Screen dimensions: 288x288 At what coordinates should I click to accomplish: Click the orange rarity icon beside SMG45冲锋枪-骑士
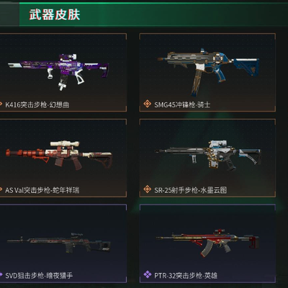tap(148, 104)
